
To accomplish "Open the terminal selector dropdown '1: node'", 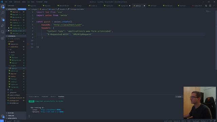I will 179,97.
